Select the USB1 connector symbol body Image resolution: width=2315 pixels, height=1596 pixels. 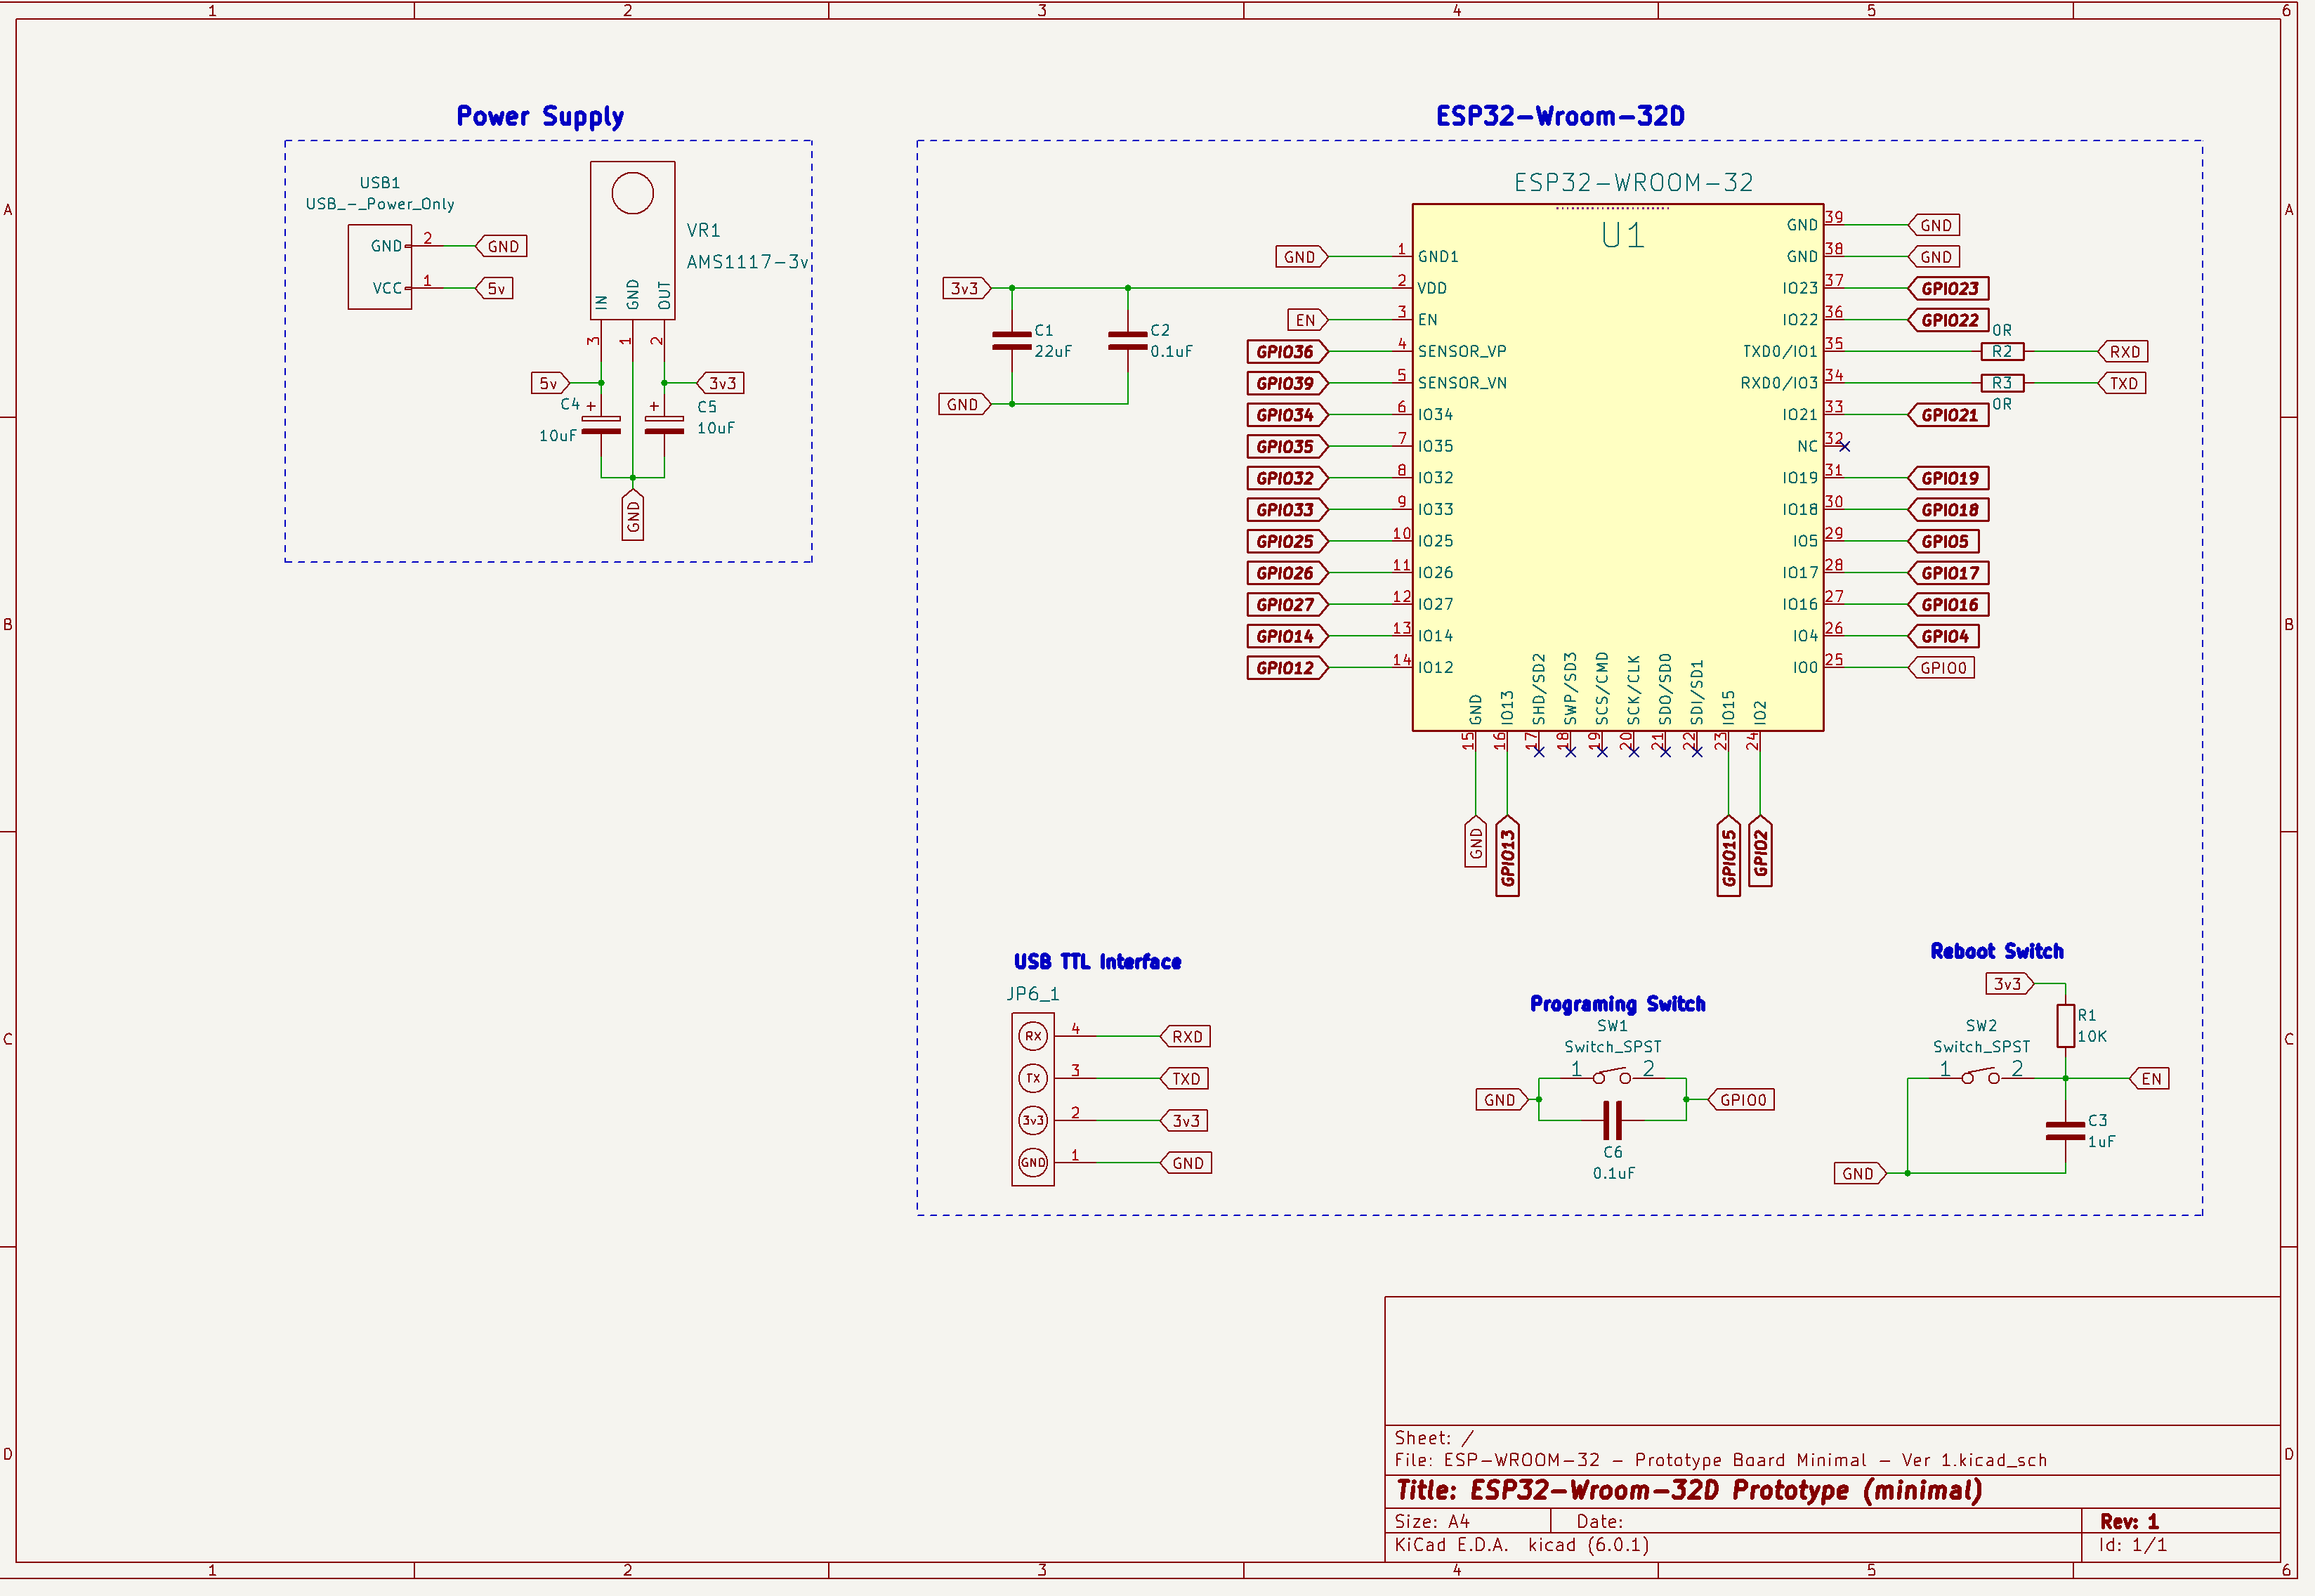tap(380, 267)
